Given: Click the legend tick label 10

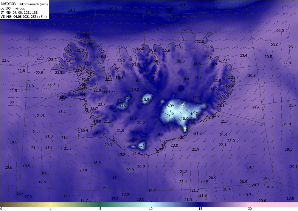Looking at the screenshot, I should (x=150, y=209).
